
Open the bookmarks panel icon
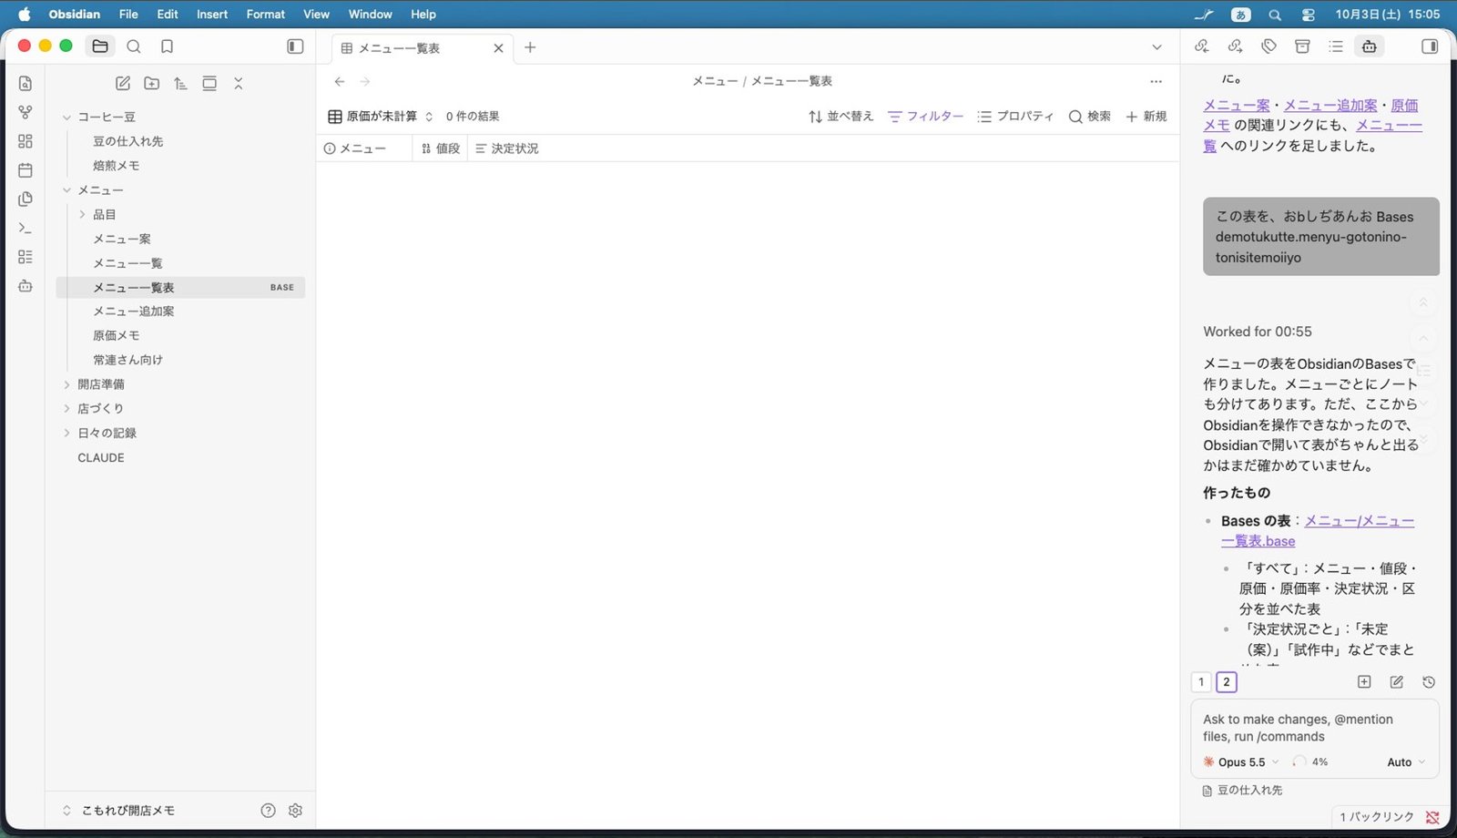pos(167,46)
